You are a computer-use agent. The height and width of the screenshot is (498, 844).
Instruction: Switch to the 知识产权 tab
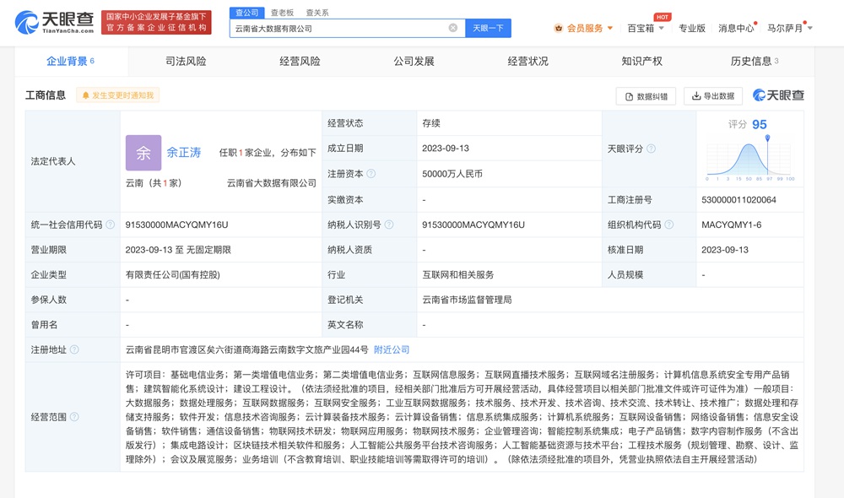pos(642,62)
